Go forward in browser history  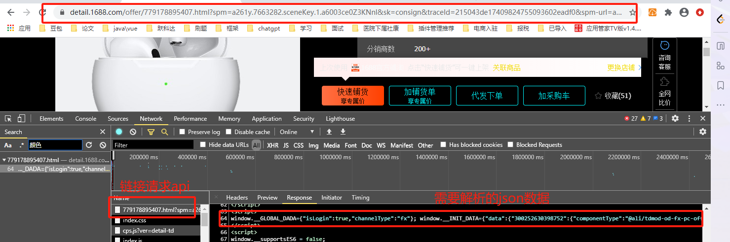point(27,12)
